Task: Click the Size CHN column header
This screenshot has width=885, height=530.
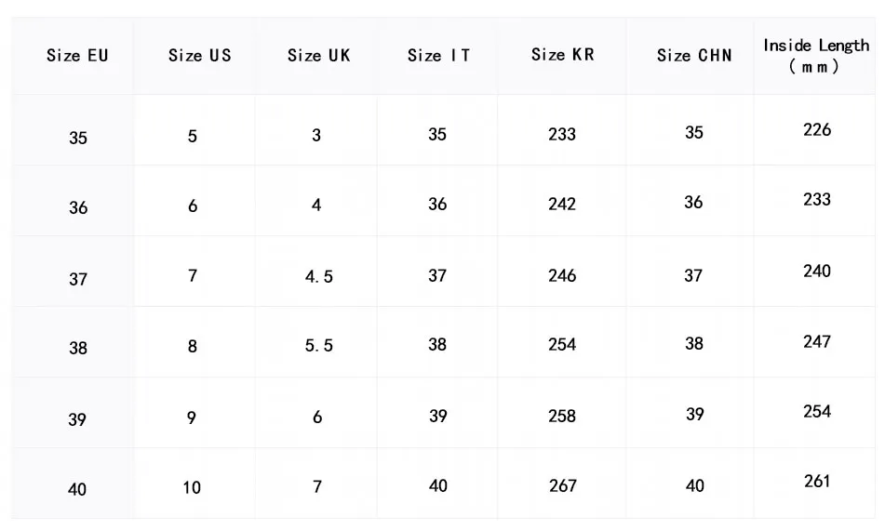Action: 694,56
